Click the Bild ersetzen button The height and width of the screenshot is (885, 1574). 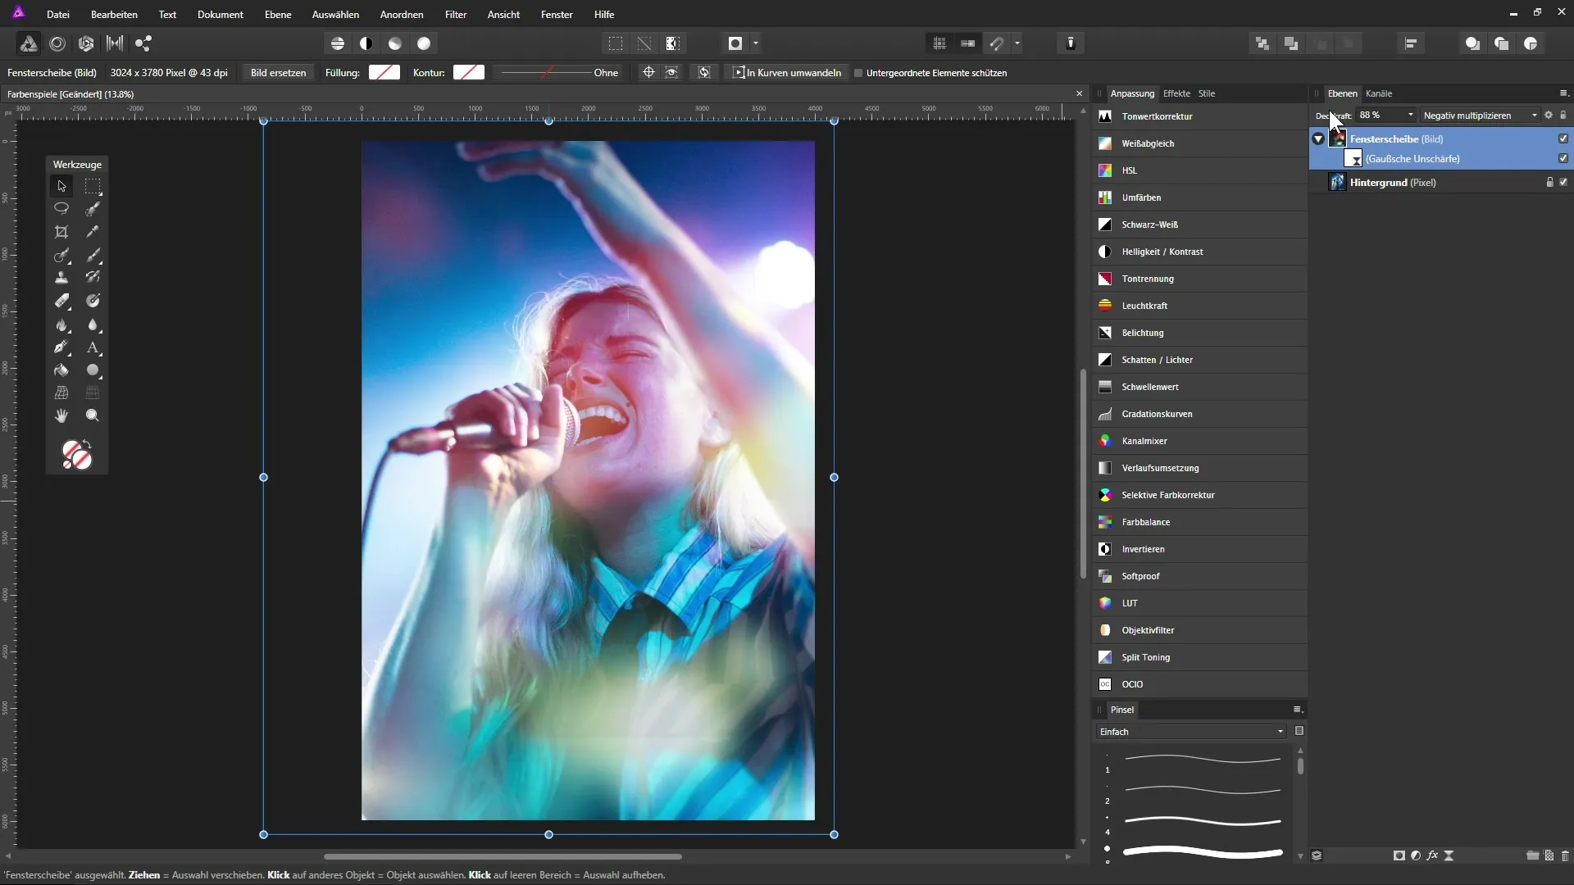pos(278,73)
